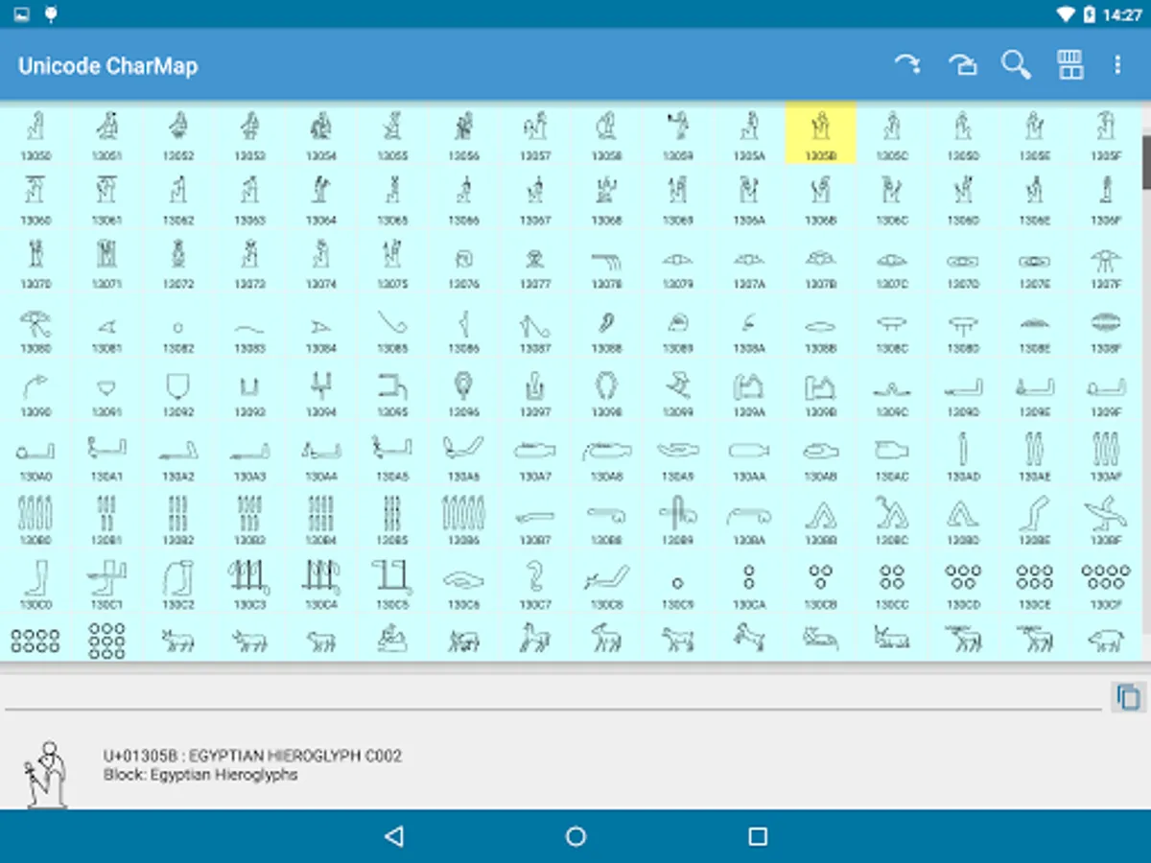Viewport: 1151px width, 863px height.
Task: Select hieroglyph cell 1307F
Action: tap(1106, 262)
